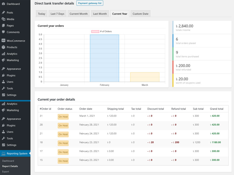Click the Payment gateway list button
234x175 pixels.
click(90, 3)
